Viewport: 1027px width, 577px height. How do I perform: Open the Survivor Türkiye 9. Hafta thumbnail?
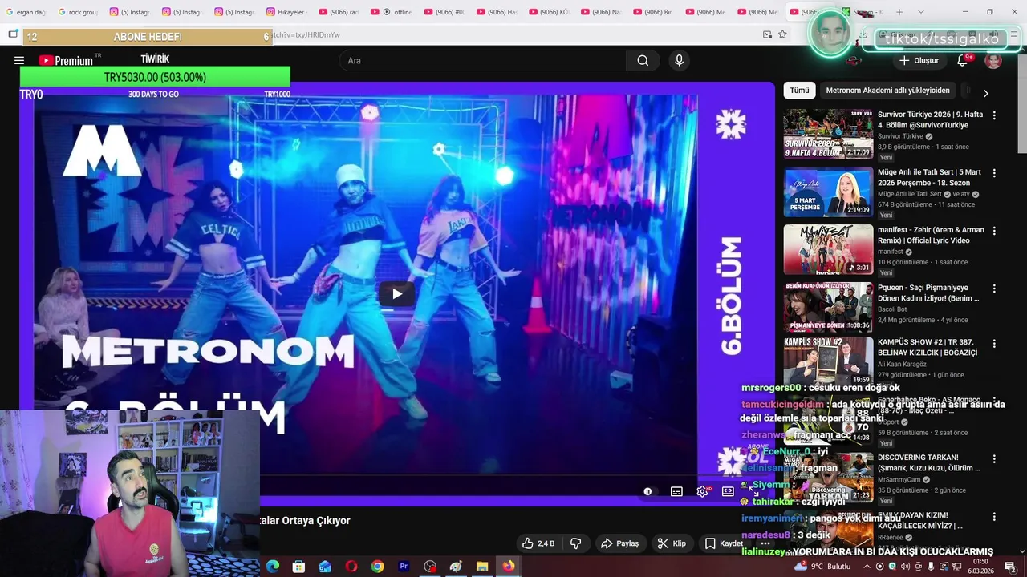(828, 134)
